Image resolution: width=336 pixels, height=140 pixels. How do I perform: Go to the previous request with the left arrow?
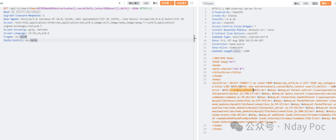coord(119,3)
